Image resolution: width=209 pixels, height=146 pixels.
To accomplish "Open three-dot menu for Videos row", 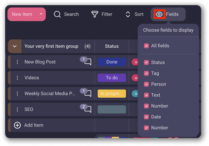I will (17, 78).
